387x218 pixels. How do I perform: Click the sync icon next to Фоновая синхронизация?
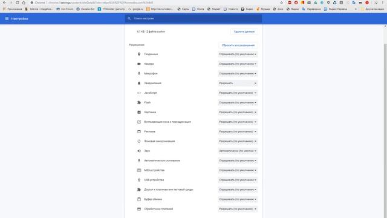tap(139, 141)
